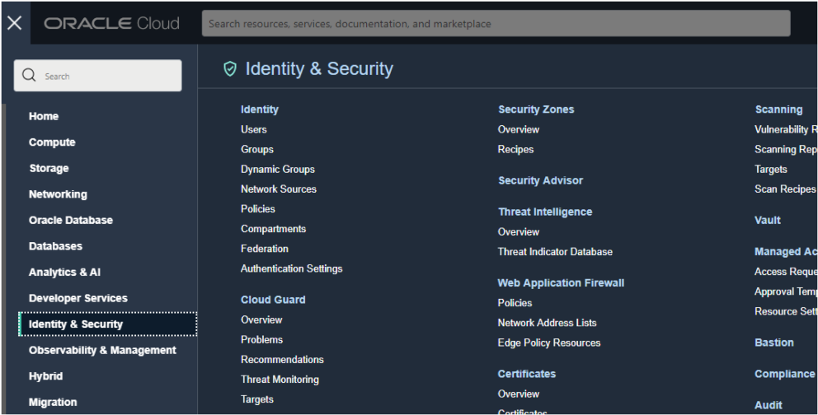This screenshot has height=415, width=818.
Task: Focus the navigation menu Search field
Action: click(97, 76)
